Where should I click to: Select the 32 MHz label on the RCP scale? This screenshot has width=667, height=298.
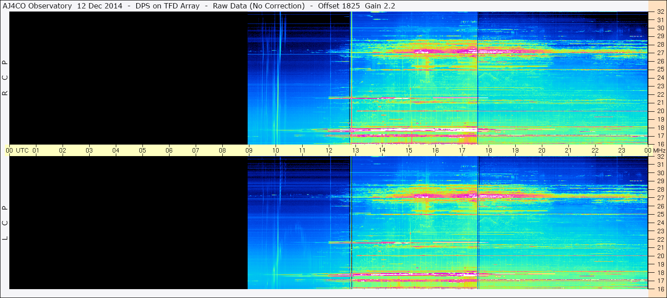tap(660, 12)
